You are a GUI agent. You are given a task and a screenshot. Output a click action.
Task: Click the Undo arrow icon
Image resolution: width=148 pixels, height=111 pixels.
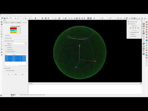tap(7, 18)
